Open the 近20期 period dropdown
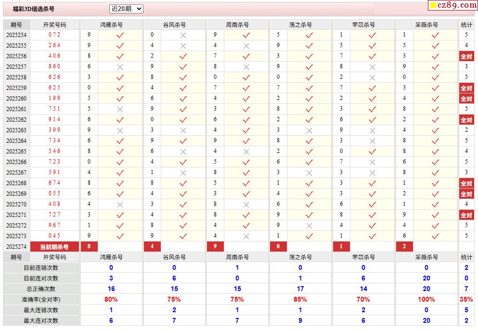Image resolution: width=478 pixels, height=330 pixels. pos(127,9)
